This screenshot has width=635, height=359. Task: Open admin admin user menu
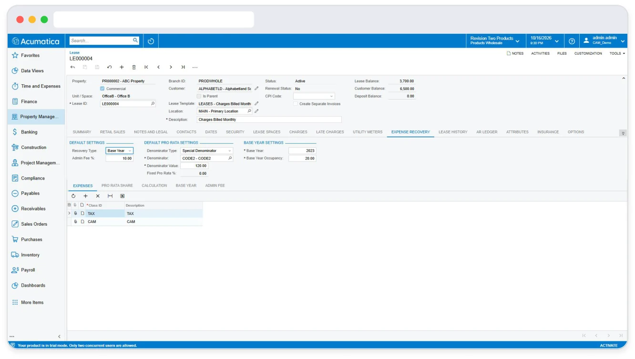point(604,40)
